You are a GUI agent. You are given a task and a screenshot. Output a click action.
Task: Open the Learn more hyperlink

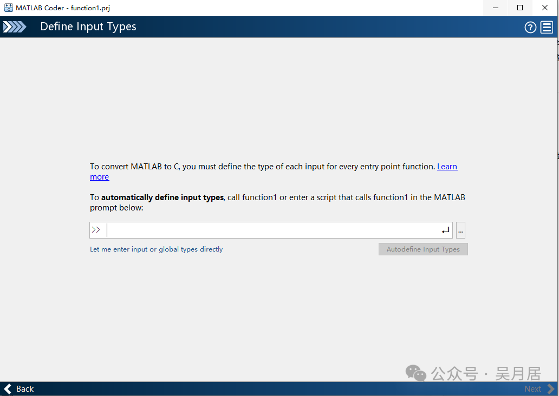(x=447, y=167)
